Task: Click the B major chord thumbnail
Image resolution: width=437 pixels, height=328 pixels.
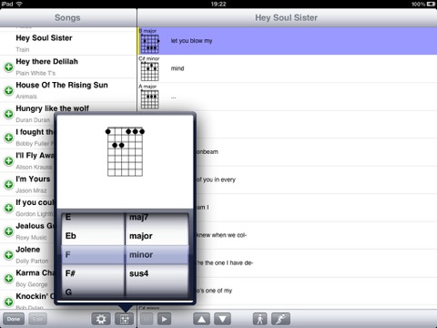Action: pos(149,44)
